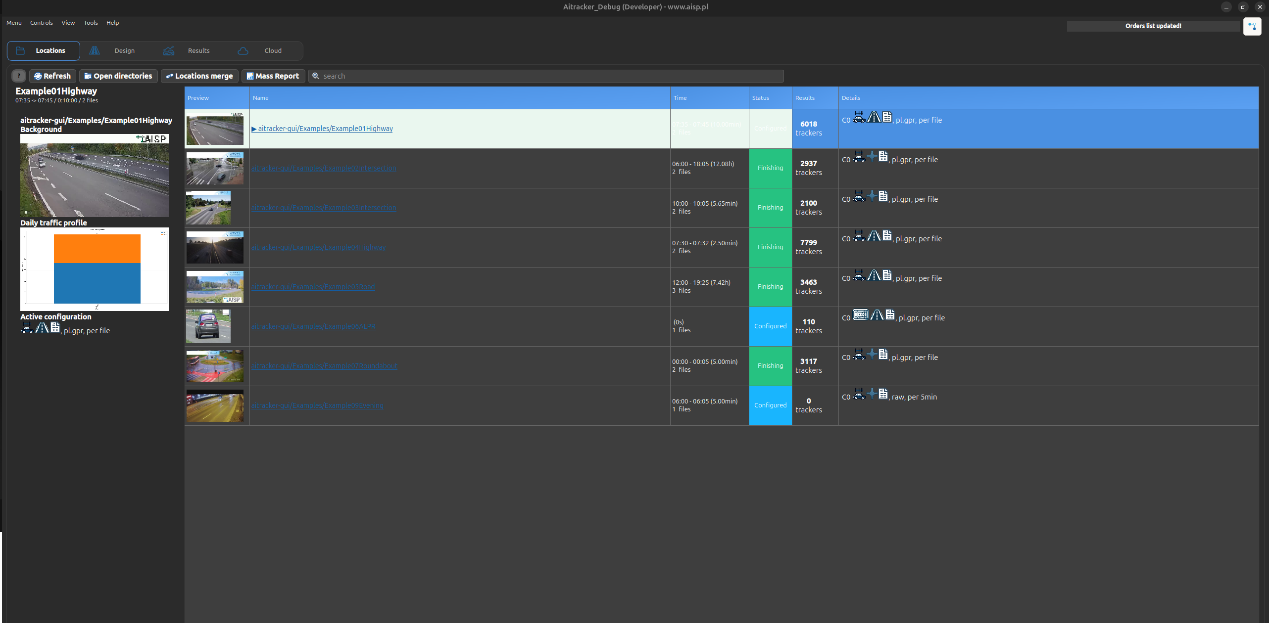
Task: Open the Locations tab
Action: [43, 51]
